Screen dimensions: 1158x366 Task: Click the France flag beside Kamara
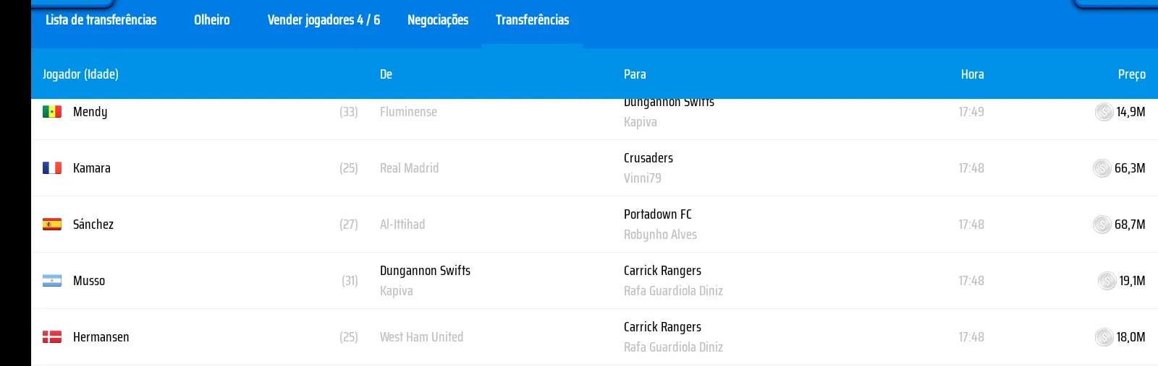point(52,168)
